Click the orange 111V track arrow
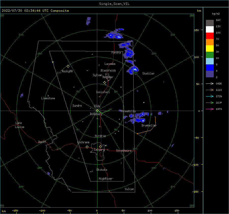This screenshot has width=229, height=214. point(210,90)
